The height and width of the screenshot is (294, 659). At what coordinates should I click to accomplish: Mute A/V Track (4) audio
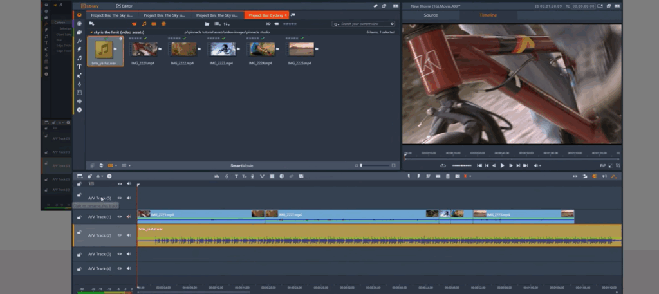point(129,268)
